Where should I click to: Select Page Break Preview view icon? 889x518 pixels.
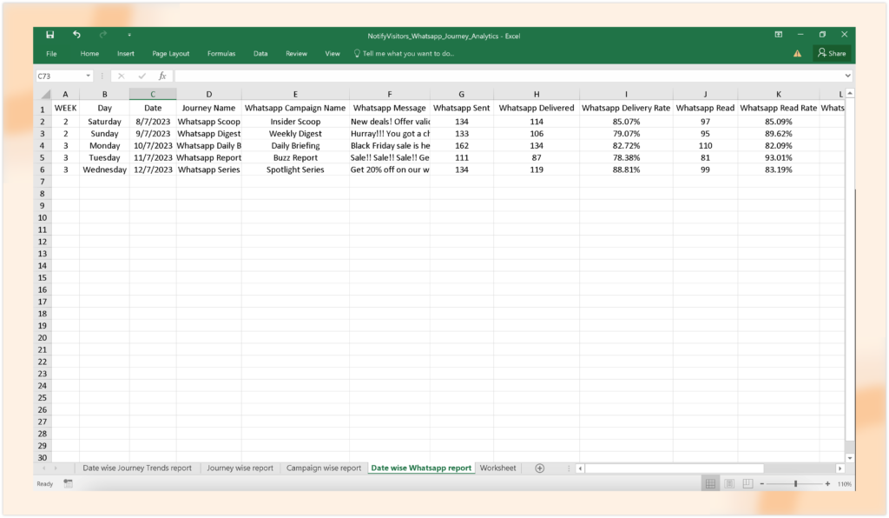[747, 484]
